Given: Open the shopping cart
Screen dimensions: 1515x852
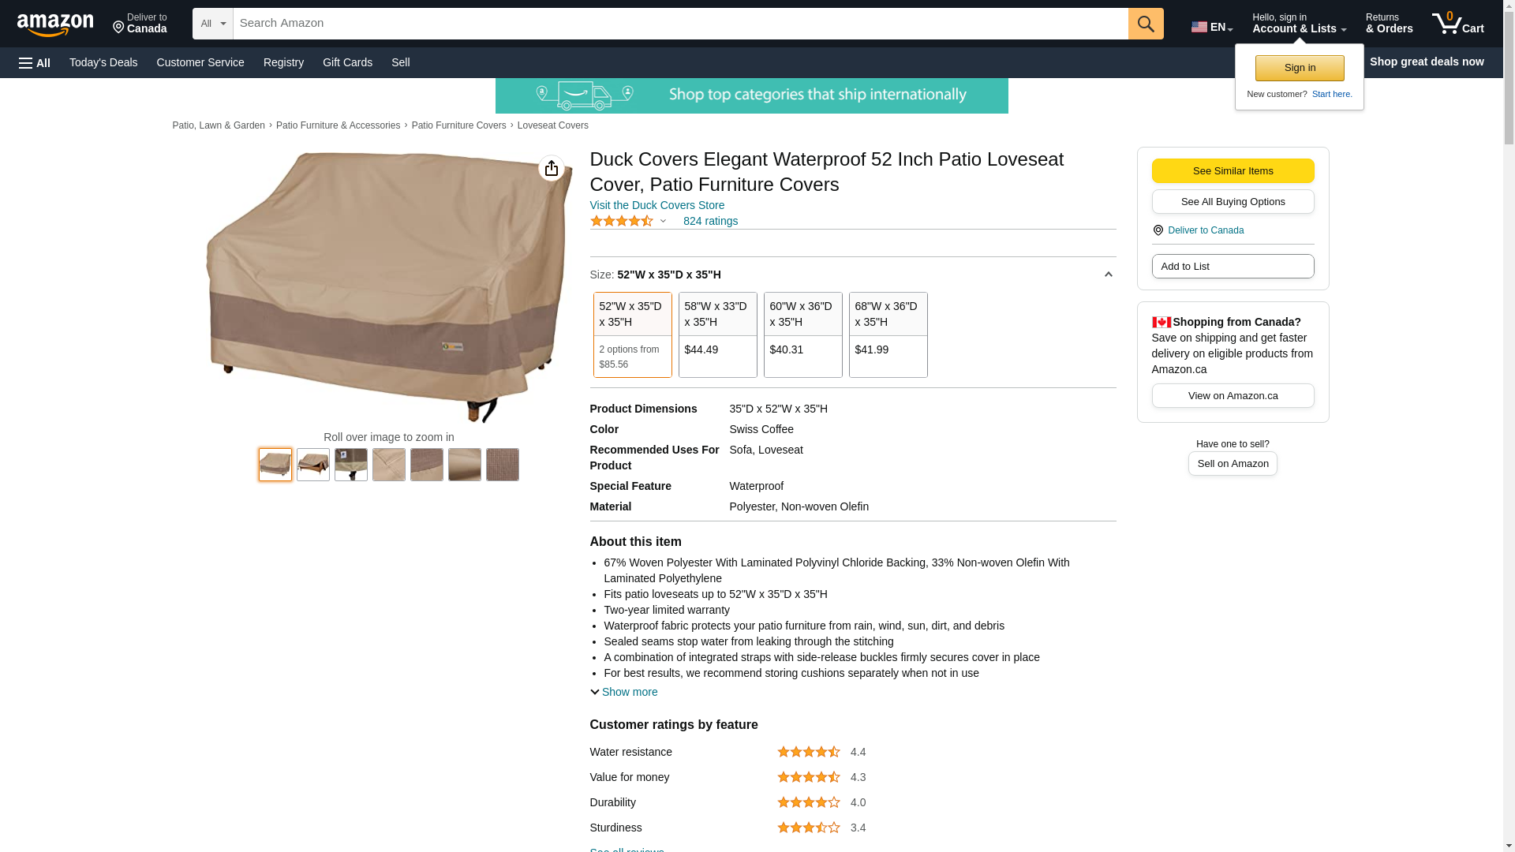Looking at the screenshot, I should [x=1457, y=24].
